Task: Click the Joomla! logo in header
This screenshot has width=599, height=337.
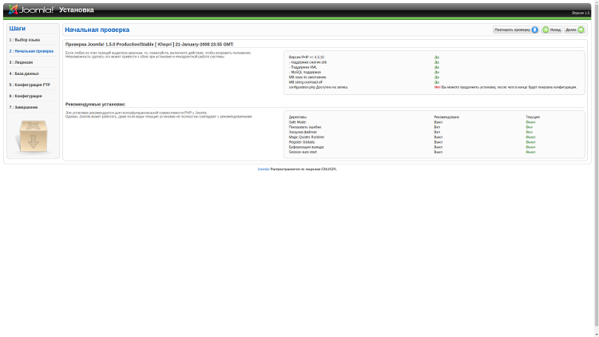Action: pos(31,10)
